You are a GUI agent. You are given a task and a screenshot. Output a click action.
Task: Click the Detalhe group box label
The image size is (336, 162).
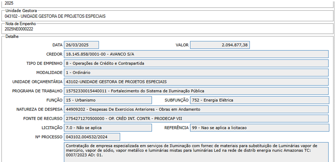pos(12,36)
